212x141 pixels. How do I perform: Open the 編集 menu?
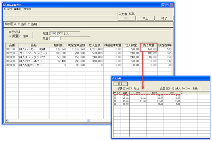coord(18,9)
